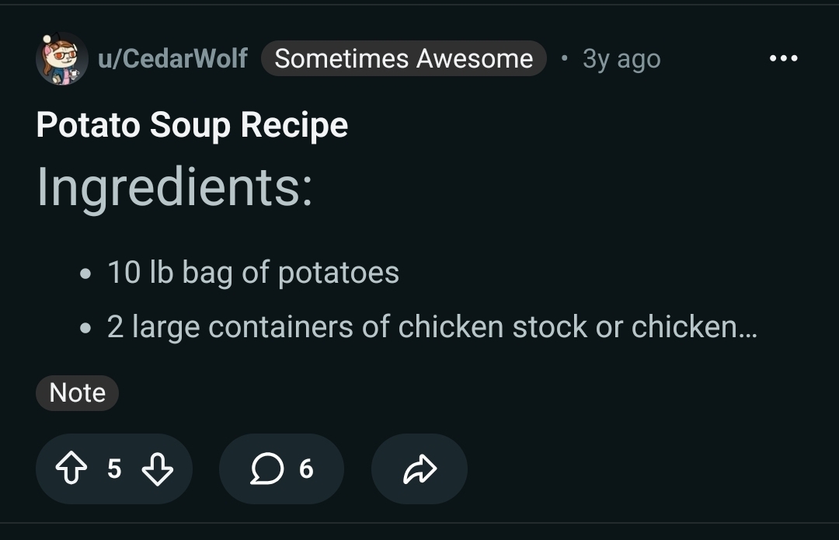
Task: Filter by the "Note" post flair
Action: click(x=77, y=392)
